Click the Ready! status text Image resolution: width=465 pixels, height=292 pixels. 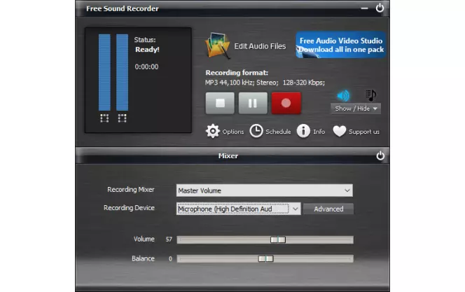click(x=147, y=50)
